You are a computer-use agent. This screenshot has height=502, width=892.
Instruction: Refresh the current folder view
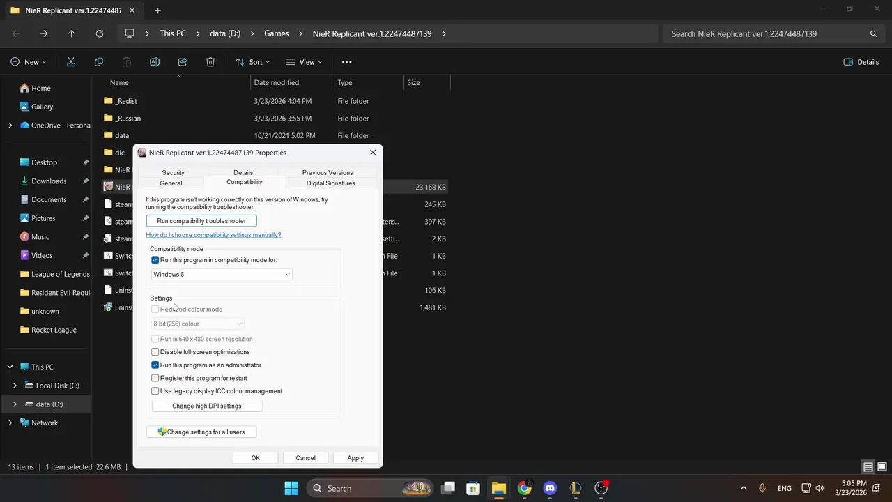click(x=100, y=33)
